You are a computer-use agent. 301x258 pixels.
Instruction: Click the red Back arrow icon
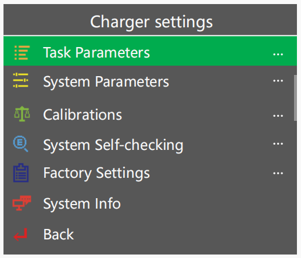[20, 235]
